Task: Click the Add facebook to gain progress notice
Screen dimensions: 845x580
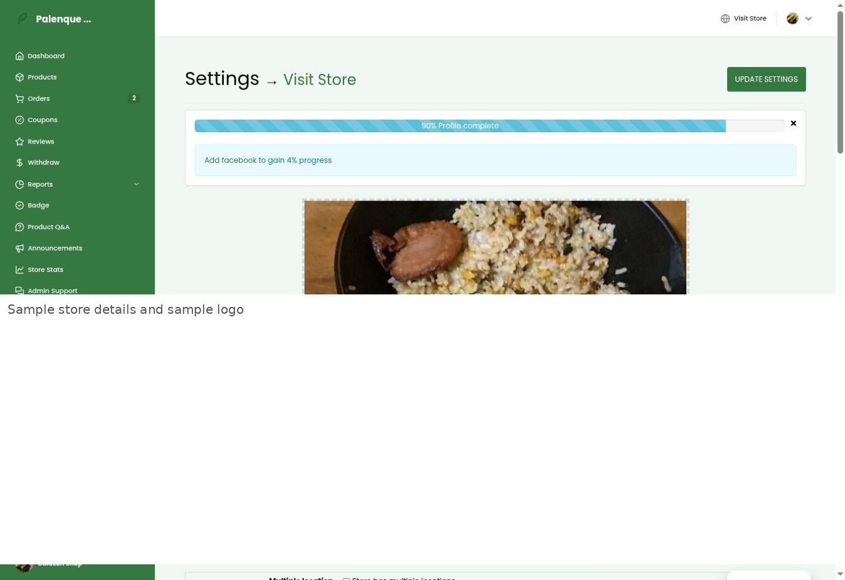Action: (495, 160)
